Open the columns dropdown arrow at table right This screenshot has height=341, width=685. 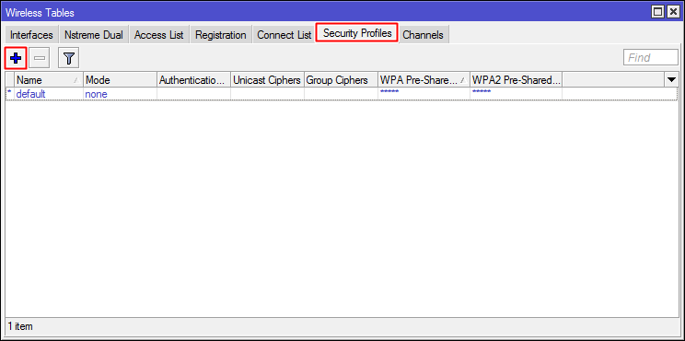(671, 79)
